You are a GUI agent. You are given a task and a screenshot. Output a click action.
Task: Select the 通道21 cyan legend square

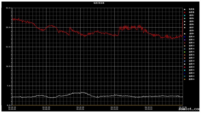184,70
